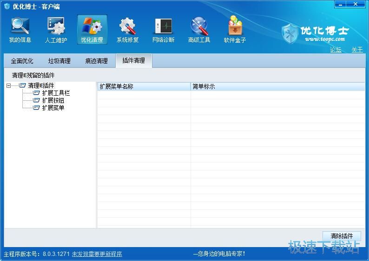Click 您身边的电脑专家 status text
369x261 pixels.
click(219, 254)
